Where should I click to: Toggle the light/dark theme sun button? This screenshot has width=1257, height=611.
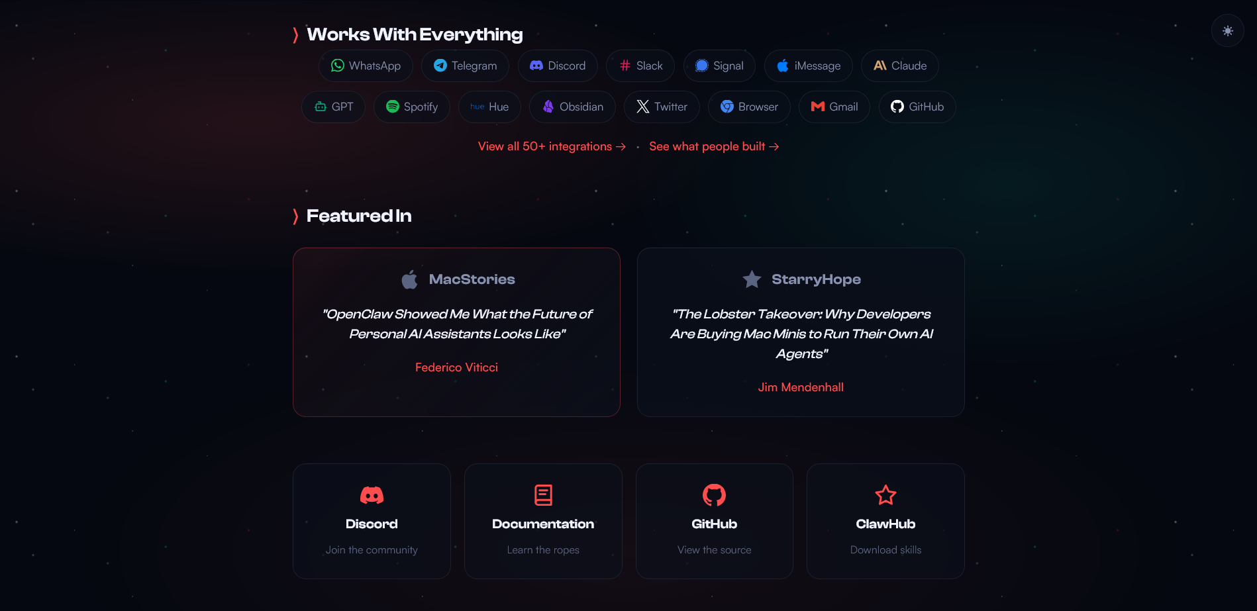point(1227,31)
